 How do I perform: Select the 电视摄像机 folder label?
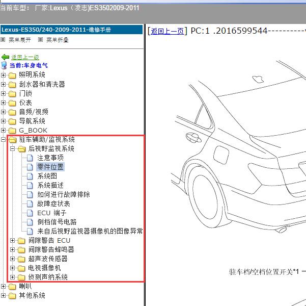[44, 268]
